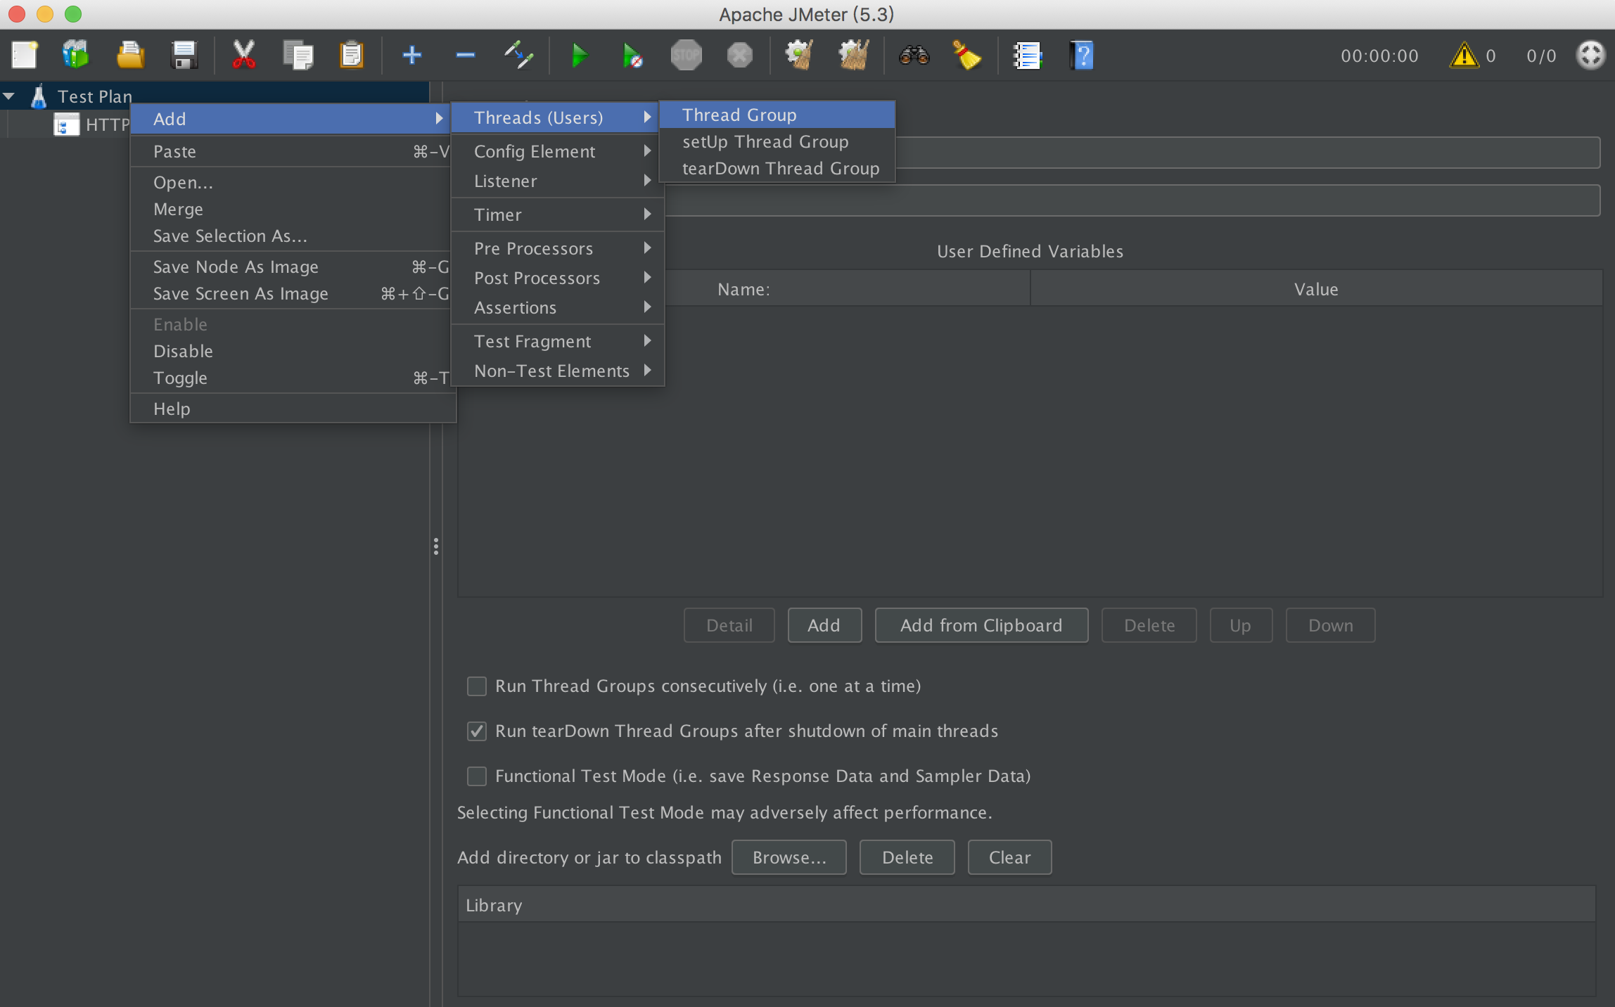Click the Help question mark icon
Viewport: 1615px width, 1007px height.
(x=1082, y=56)
